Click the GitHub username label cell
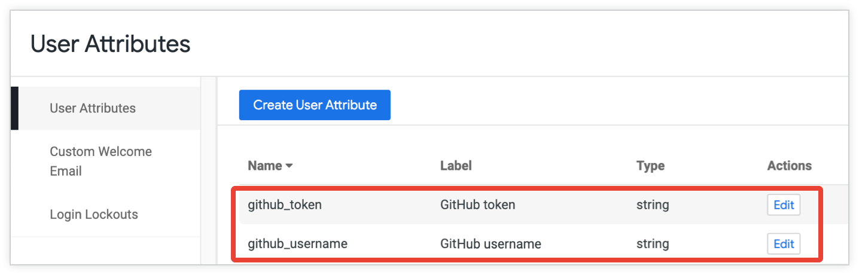 click(491, 244)
